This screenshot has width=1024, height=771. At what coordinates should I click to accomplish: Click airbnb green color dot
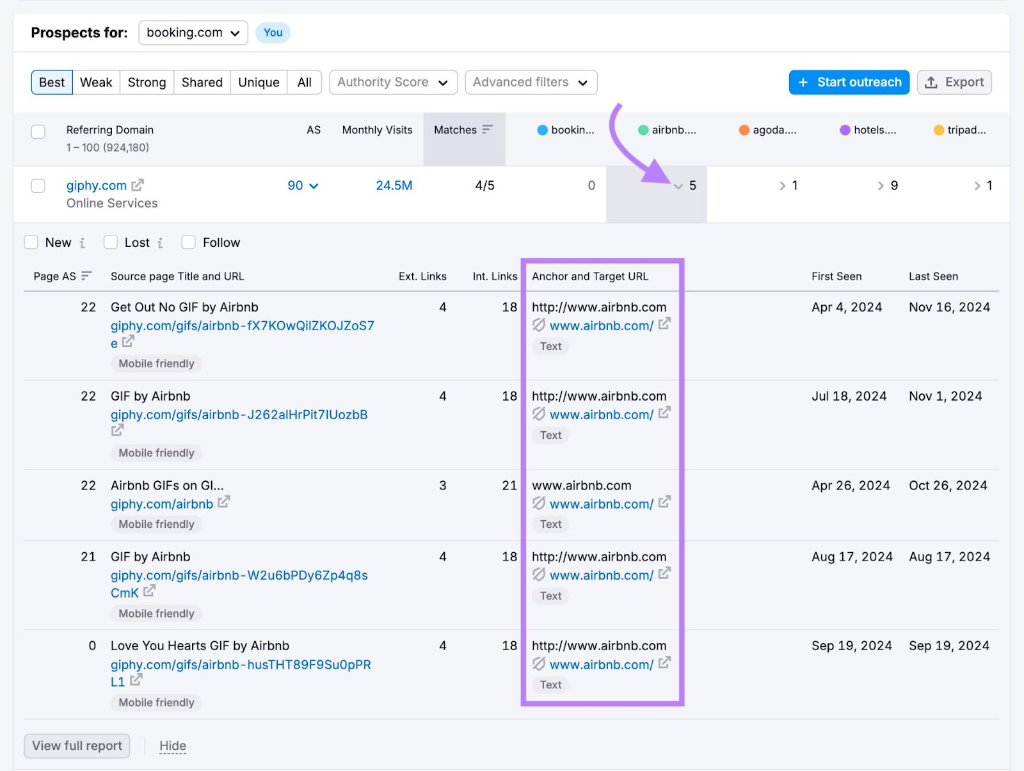coord(643,130)
